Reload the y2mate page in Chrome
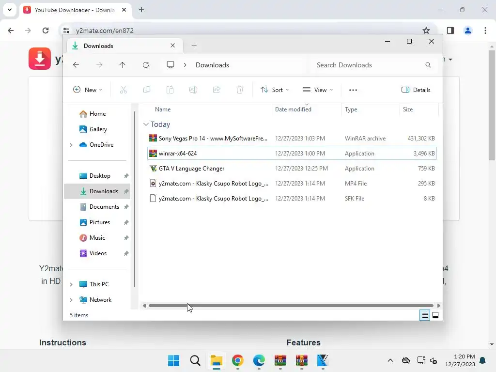Image resolution: width=496 pixels, height=372 pixels. tap(46, 31)
